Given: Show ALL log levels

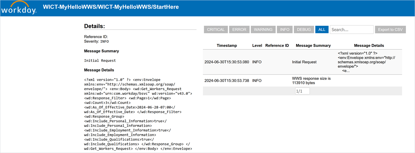Looking at the screenshot, I should (x=322, y=30).
